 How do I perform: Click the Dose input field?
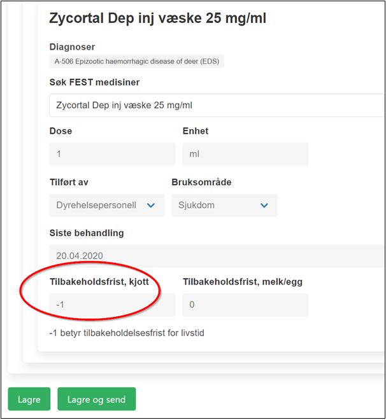112,154
